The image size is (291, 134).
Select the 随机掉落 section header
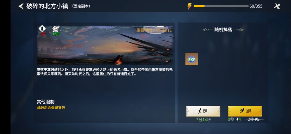(x=223, y=30)
